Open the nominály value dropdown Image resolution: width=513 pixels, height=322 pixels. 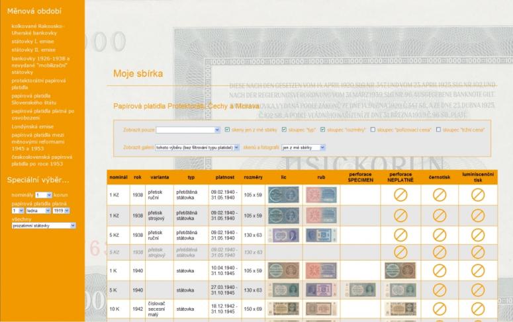point(44,195)
